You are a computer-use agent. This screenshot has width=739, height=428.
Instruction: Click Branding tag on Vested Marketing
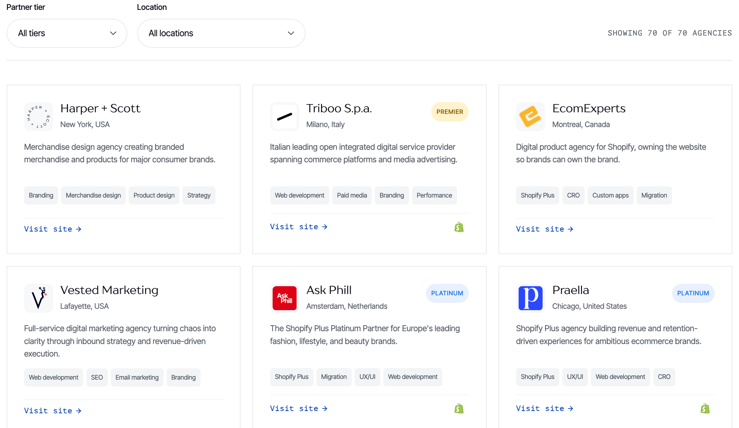click(183, 378)
